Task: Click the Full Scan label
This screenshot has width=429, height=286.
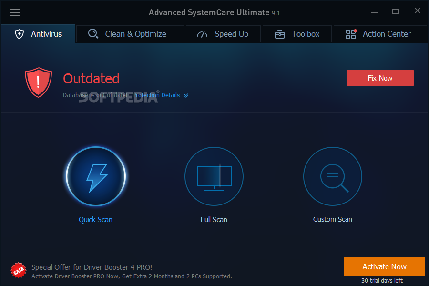Action: click(214, 219)
